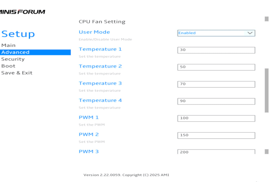The height and width of the screenshot is (182, 270).
Task: Click the vertical scrollbar thumb
Action: (267, 90)
